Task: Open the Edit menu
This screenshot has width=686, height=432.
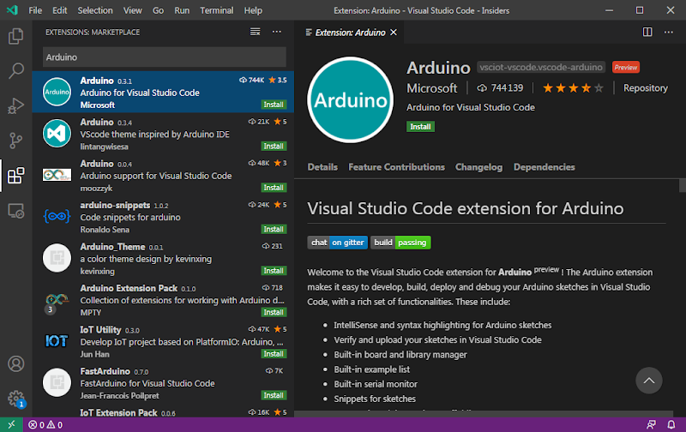Action: pyautogui.click(x=59, y=10)
